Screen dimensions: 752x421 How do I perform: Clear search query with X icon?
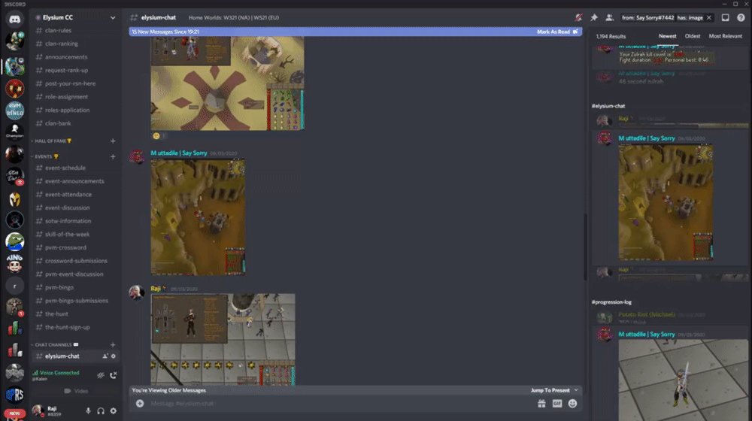(x=709, y=18)
